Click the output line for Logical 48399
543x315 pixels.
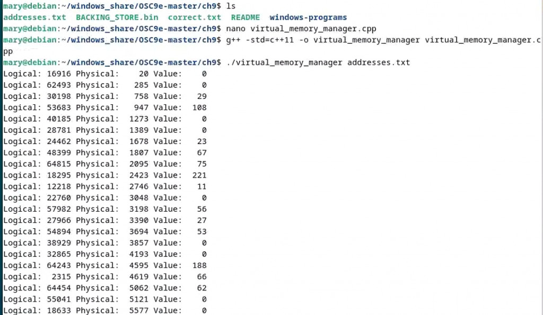coord(105,153)
